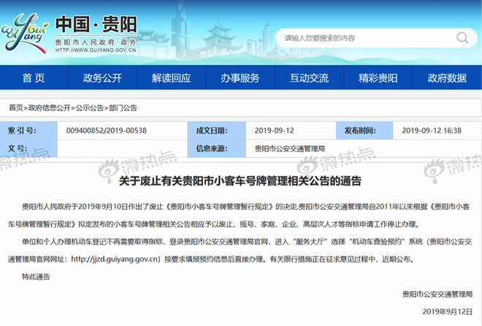The height and width of the screenshot is (326, 482).
Task: Click the announcement headline about 小客车号牌
Action: (x=240, y=179)
